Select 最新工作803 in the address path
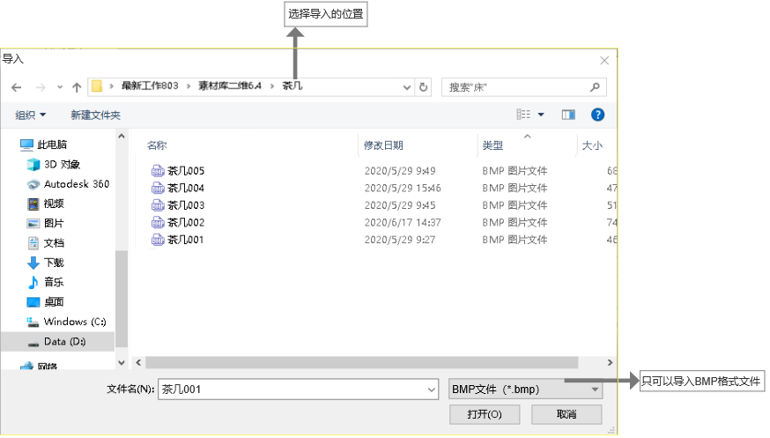Viewport: 770px width, 438px height. point(150,86)
